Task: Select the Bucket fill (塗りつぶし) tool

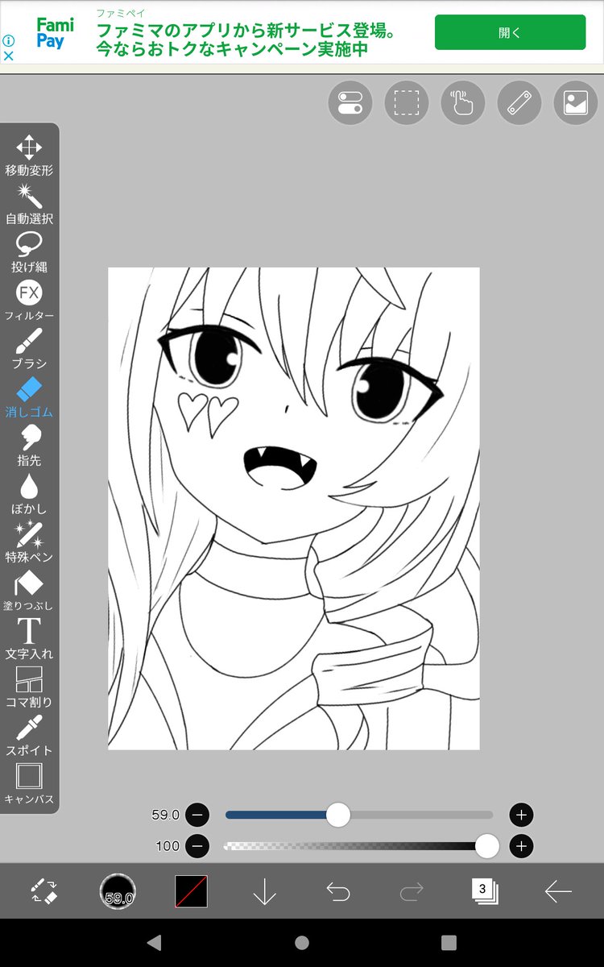Action: coord(29,591)
